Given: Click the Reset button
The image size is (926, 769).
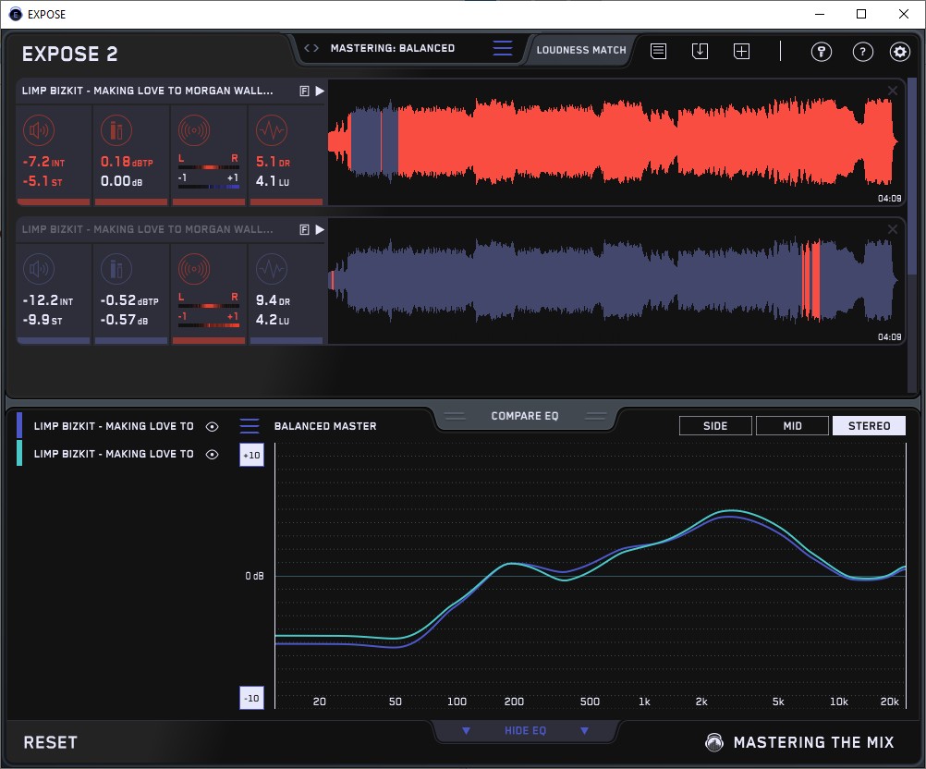Looking at the screenshot, I should [x=50, y=743].
